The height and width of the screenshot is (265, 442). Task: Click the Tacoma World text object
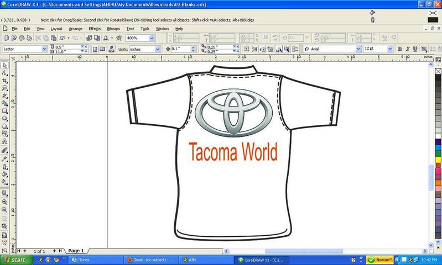[x=233, y=152]
